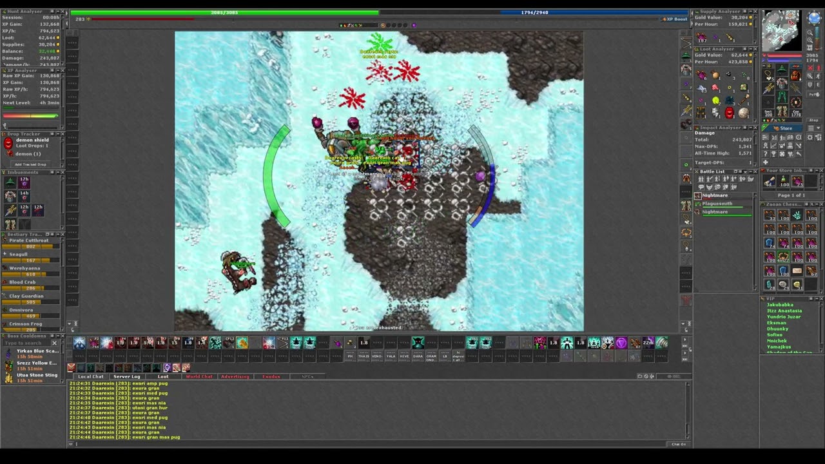825x464 pixels.
Task: Click the boss cooldowns search field
Action: pyautogui.click(x=26, y=343)
